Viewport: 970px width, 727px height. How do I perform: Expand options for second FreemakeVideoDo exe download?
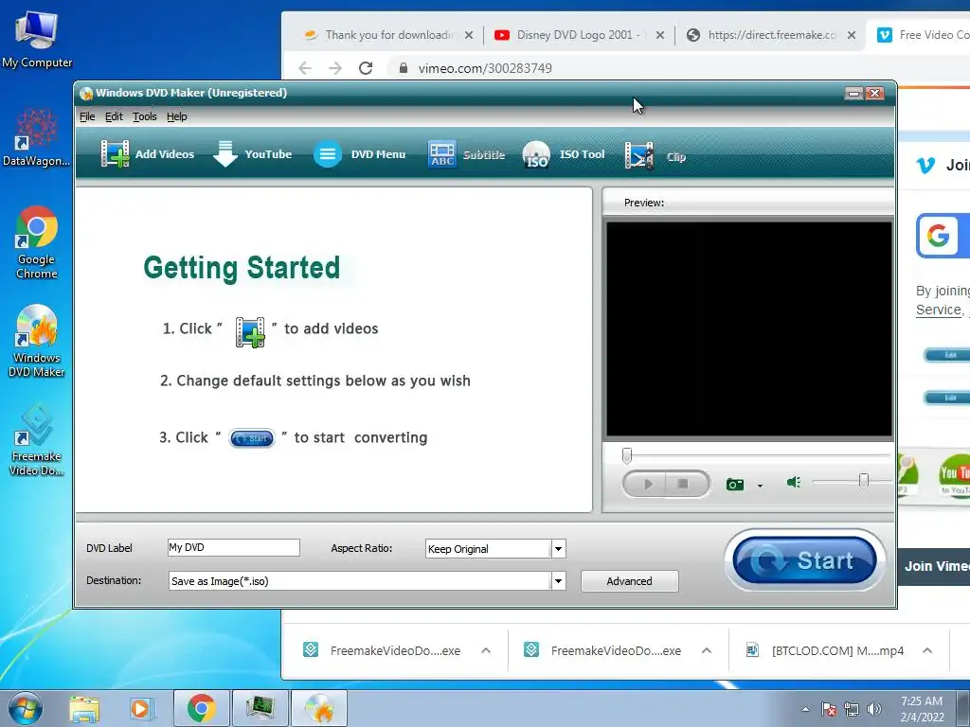(x=707, y=650)
